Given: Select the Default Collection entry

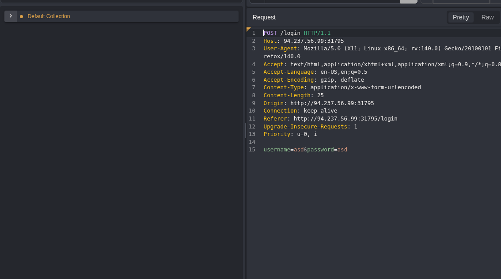Looking at the screenshot, I should pos(49,16).
